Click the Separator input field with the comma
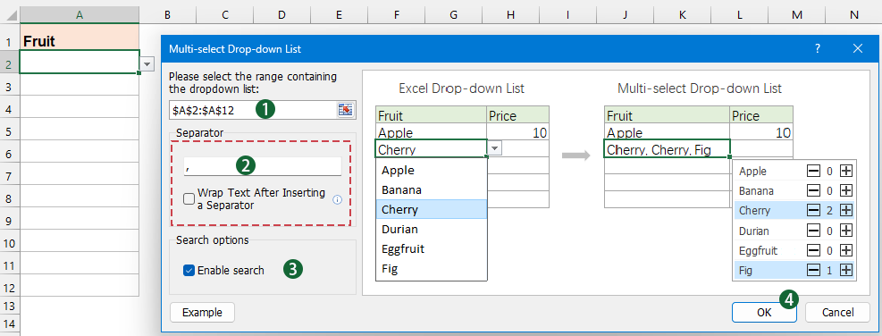Screen dimensions: 882x336 (262, 166)
